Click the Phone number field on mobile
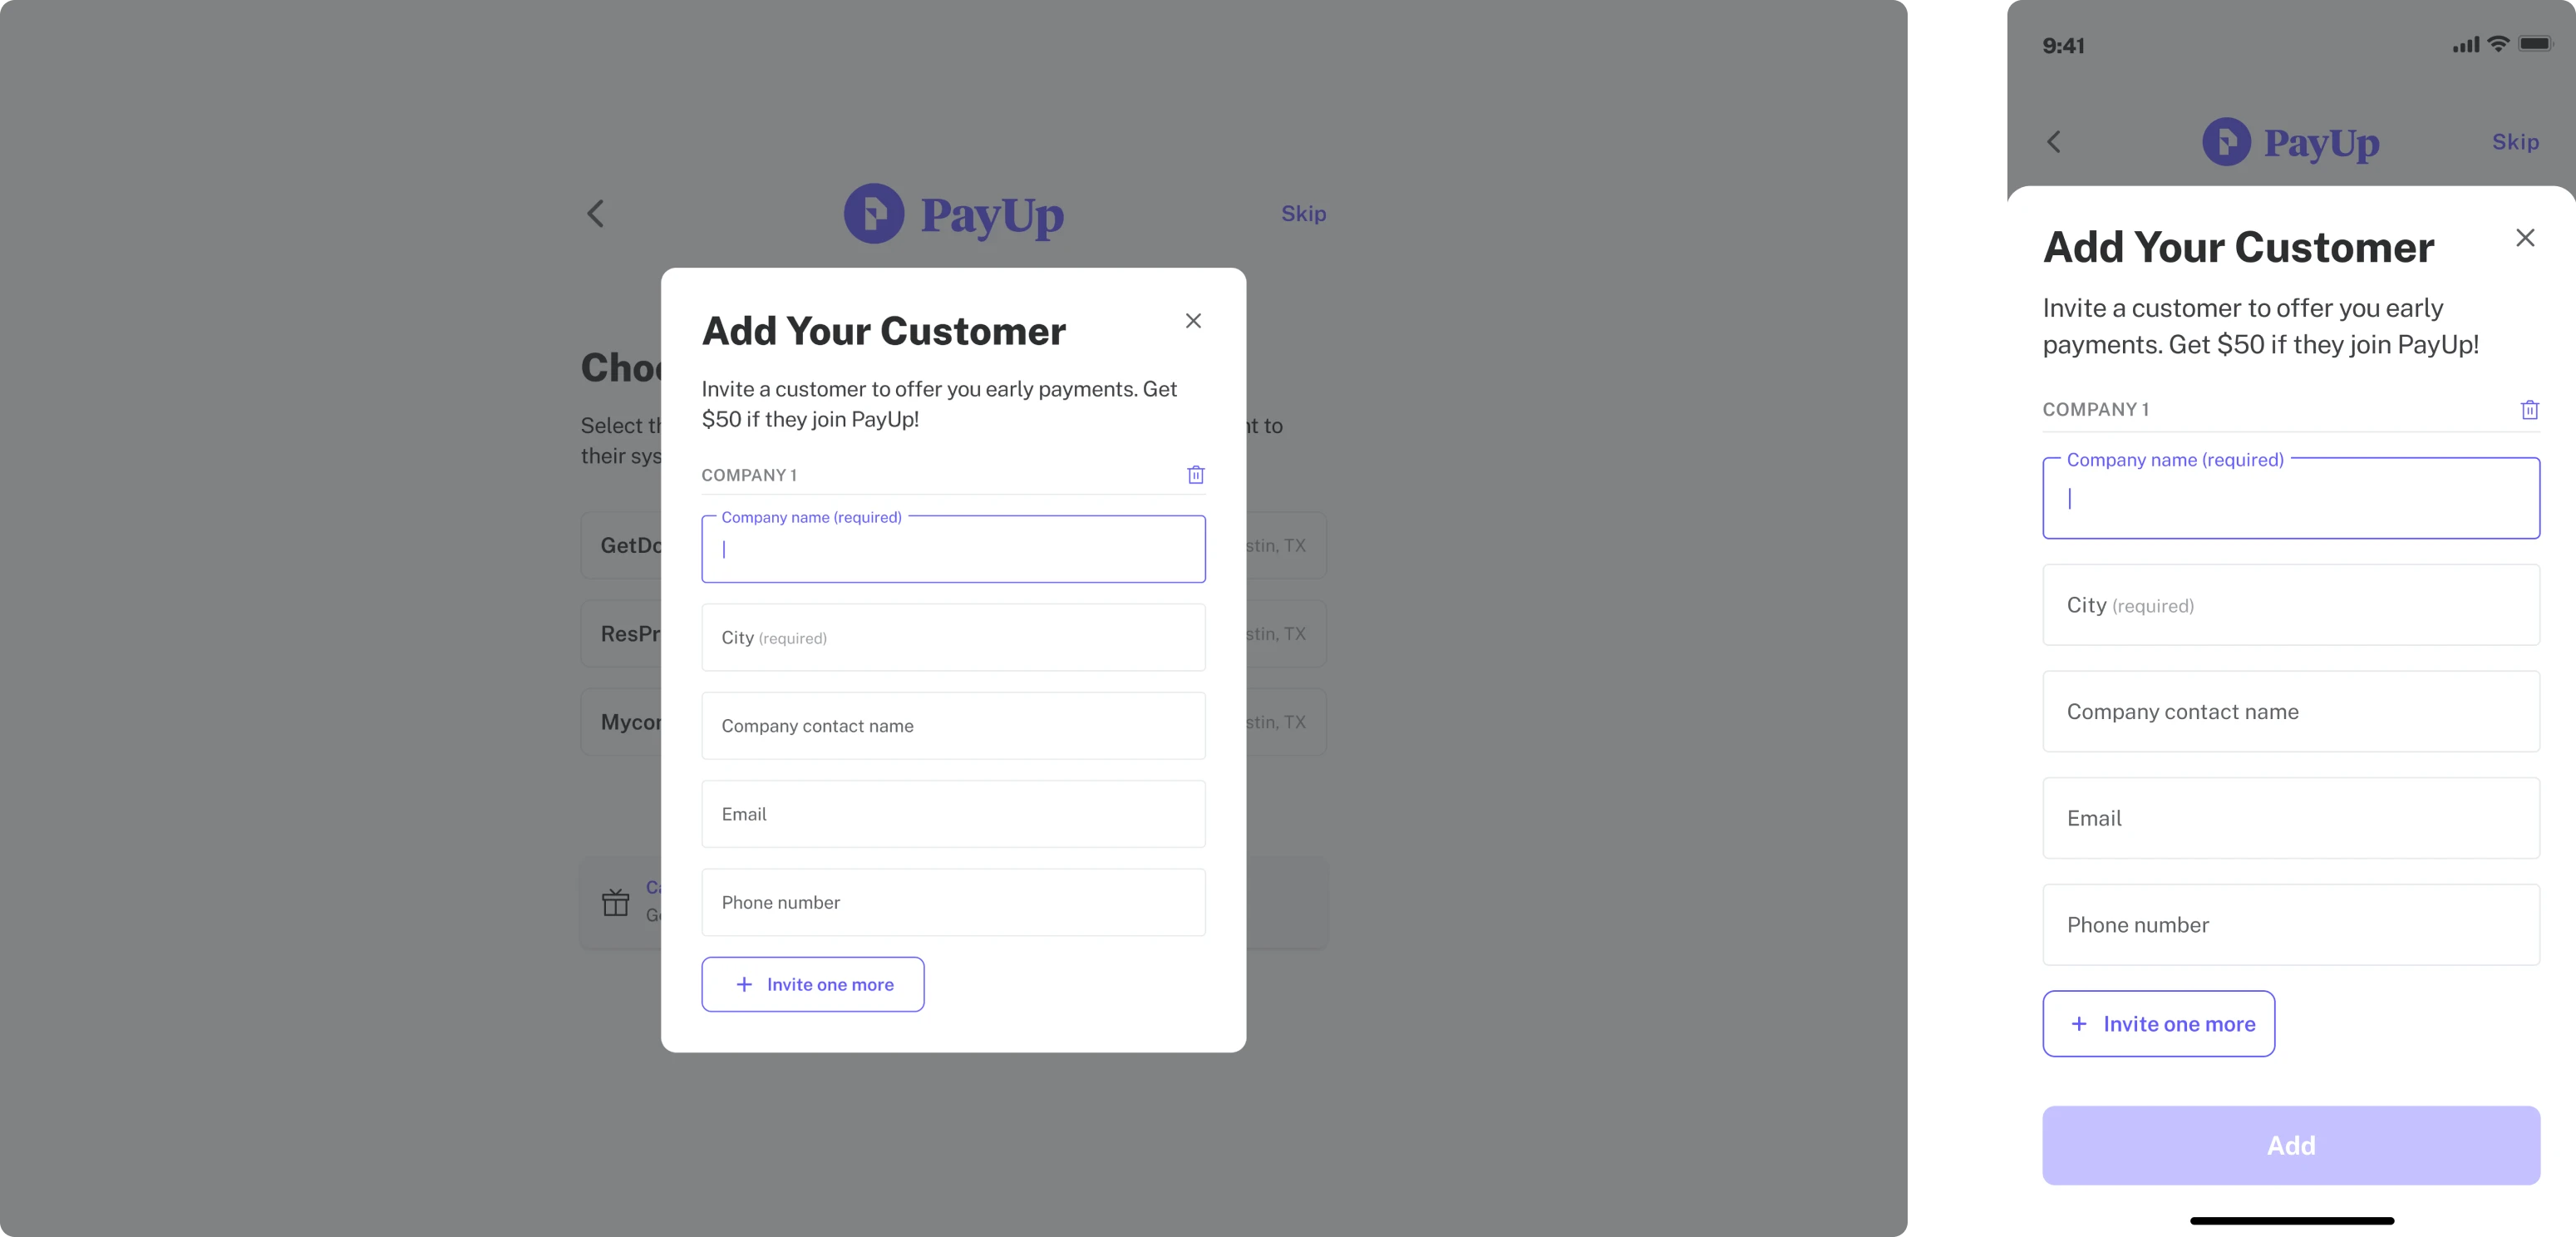 pyautogui.click(x=2291, y=924)
